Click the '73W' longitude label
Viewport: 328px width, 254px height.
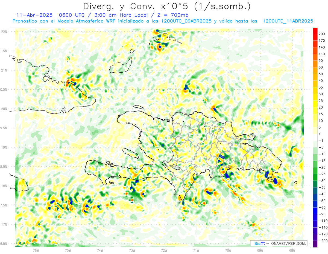[x=132, y=250]
